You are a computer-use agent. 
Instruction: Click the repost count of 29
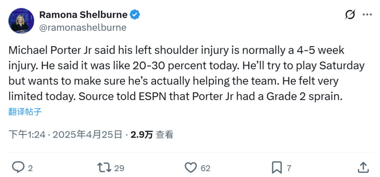[x=119, y=168]
